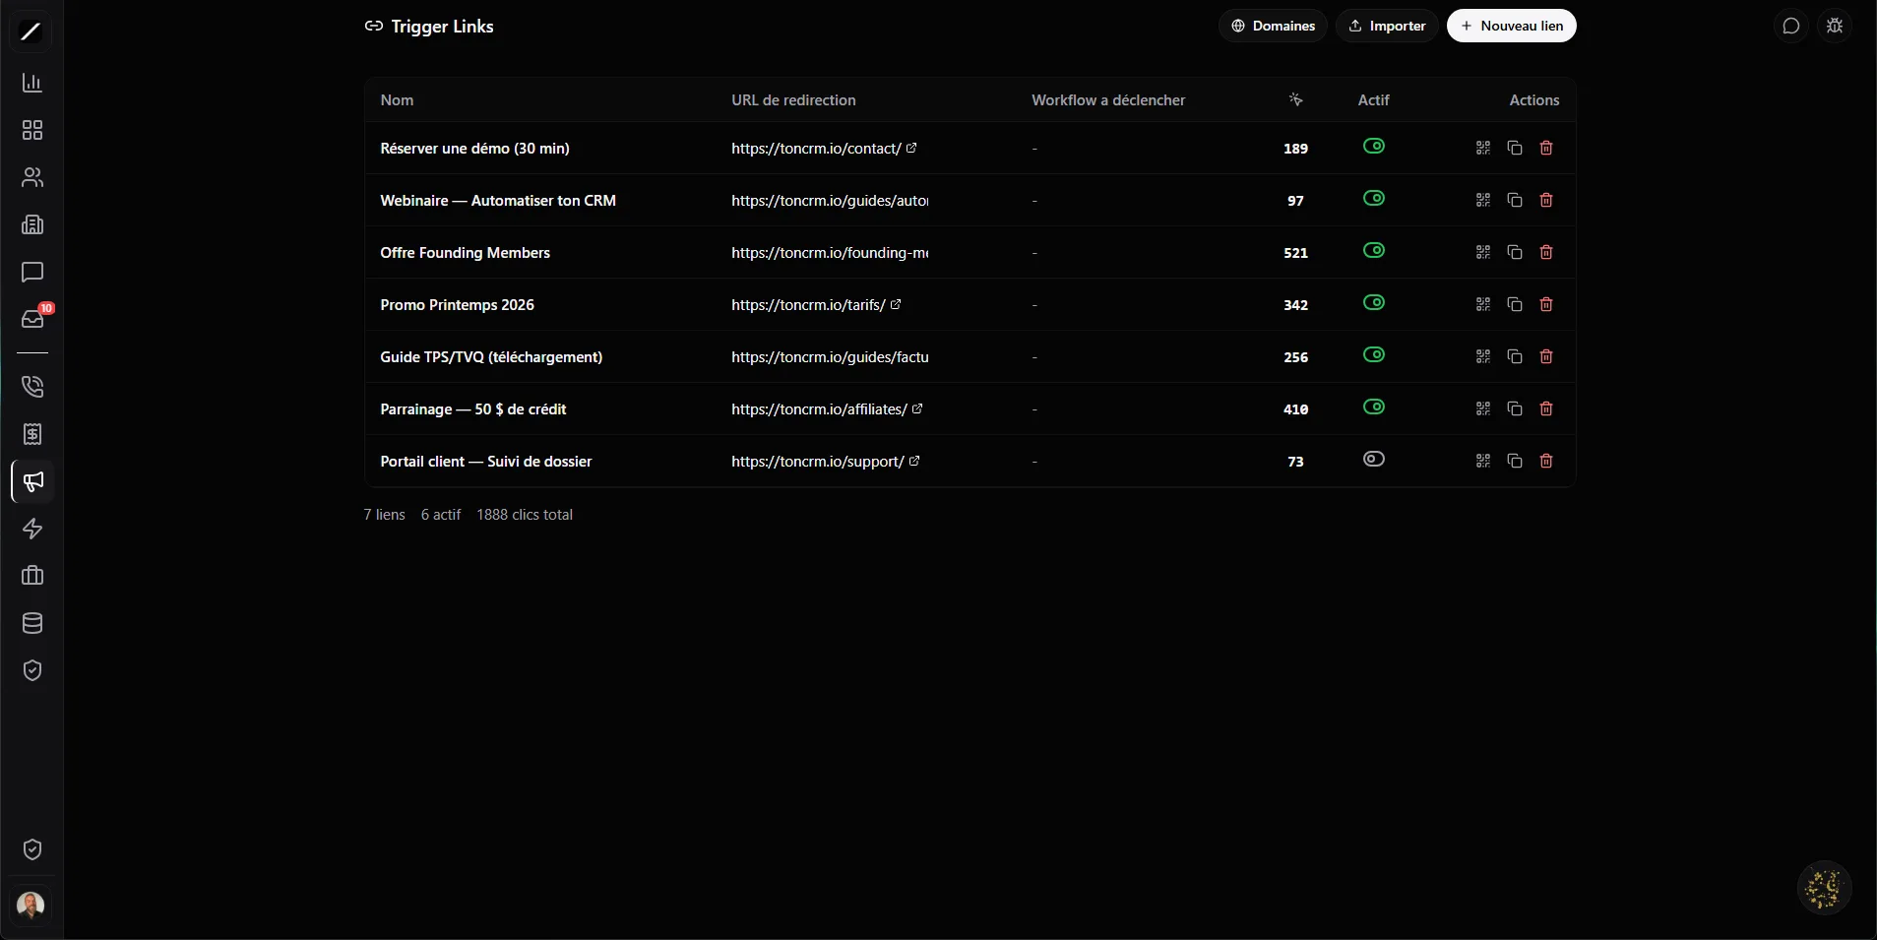Create a link with Nouveau lien
Screen dimensions: 1877x940
pyautogui.click(x=1512, y=26)
